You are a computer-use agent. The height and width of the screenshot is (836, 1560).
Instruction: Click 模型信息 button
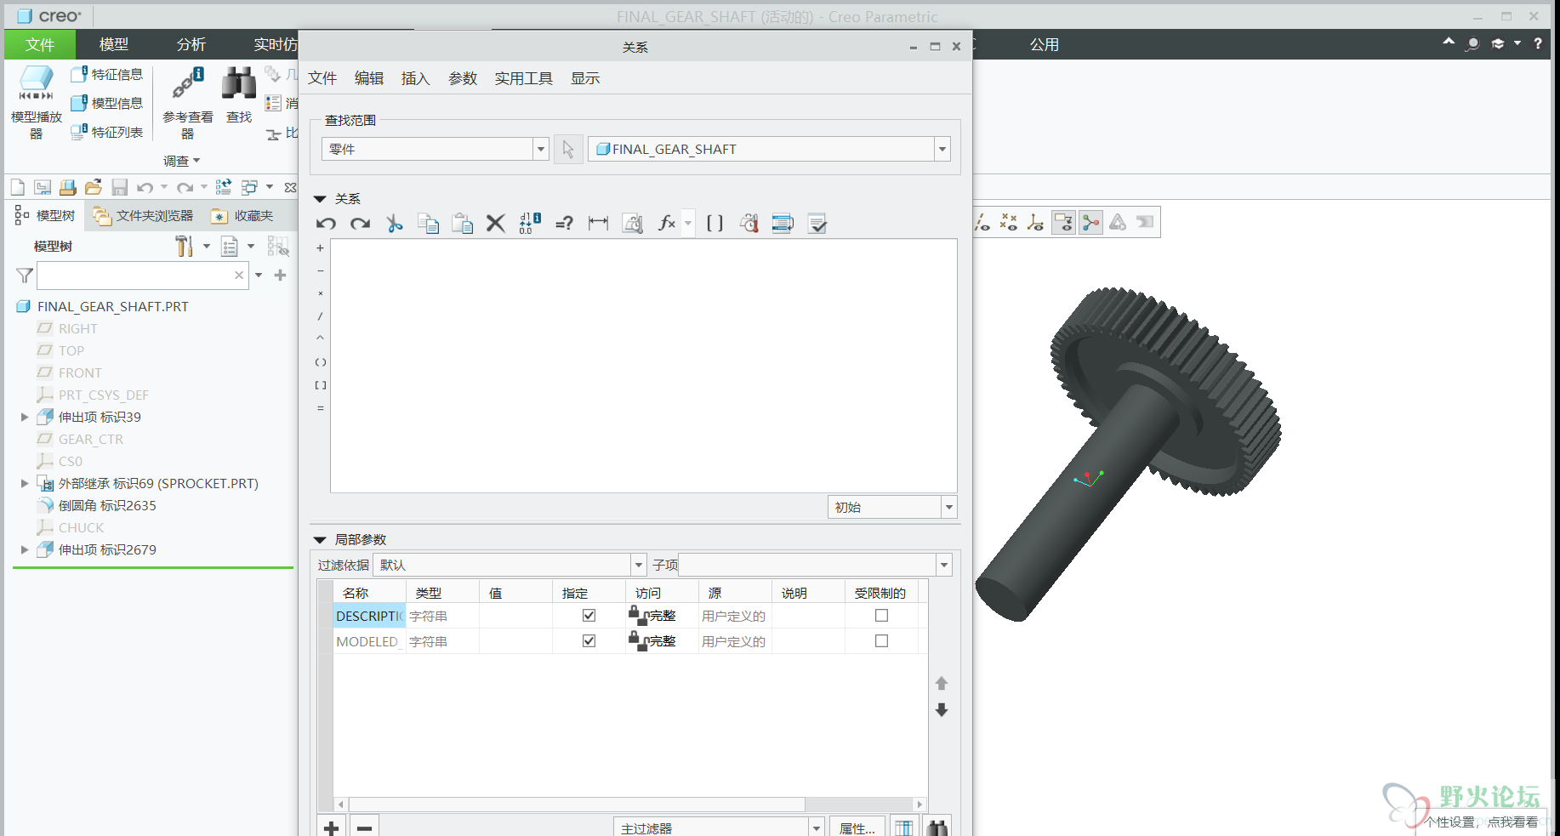pos(107,103)
